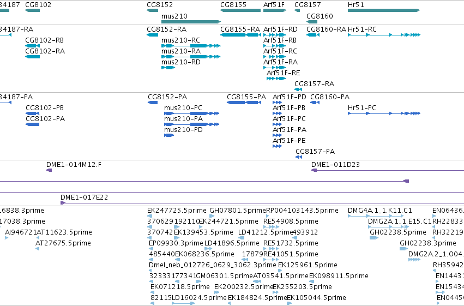Open EST GH02238.5prime
The width and height of the screenshot is (464, 306).
(x=374, y=238)
